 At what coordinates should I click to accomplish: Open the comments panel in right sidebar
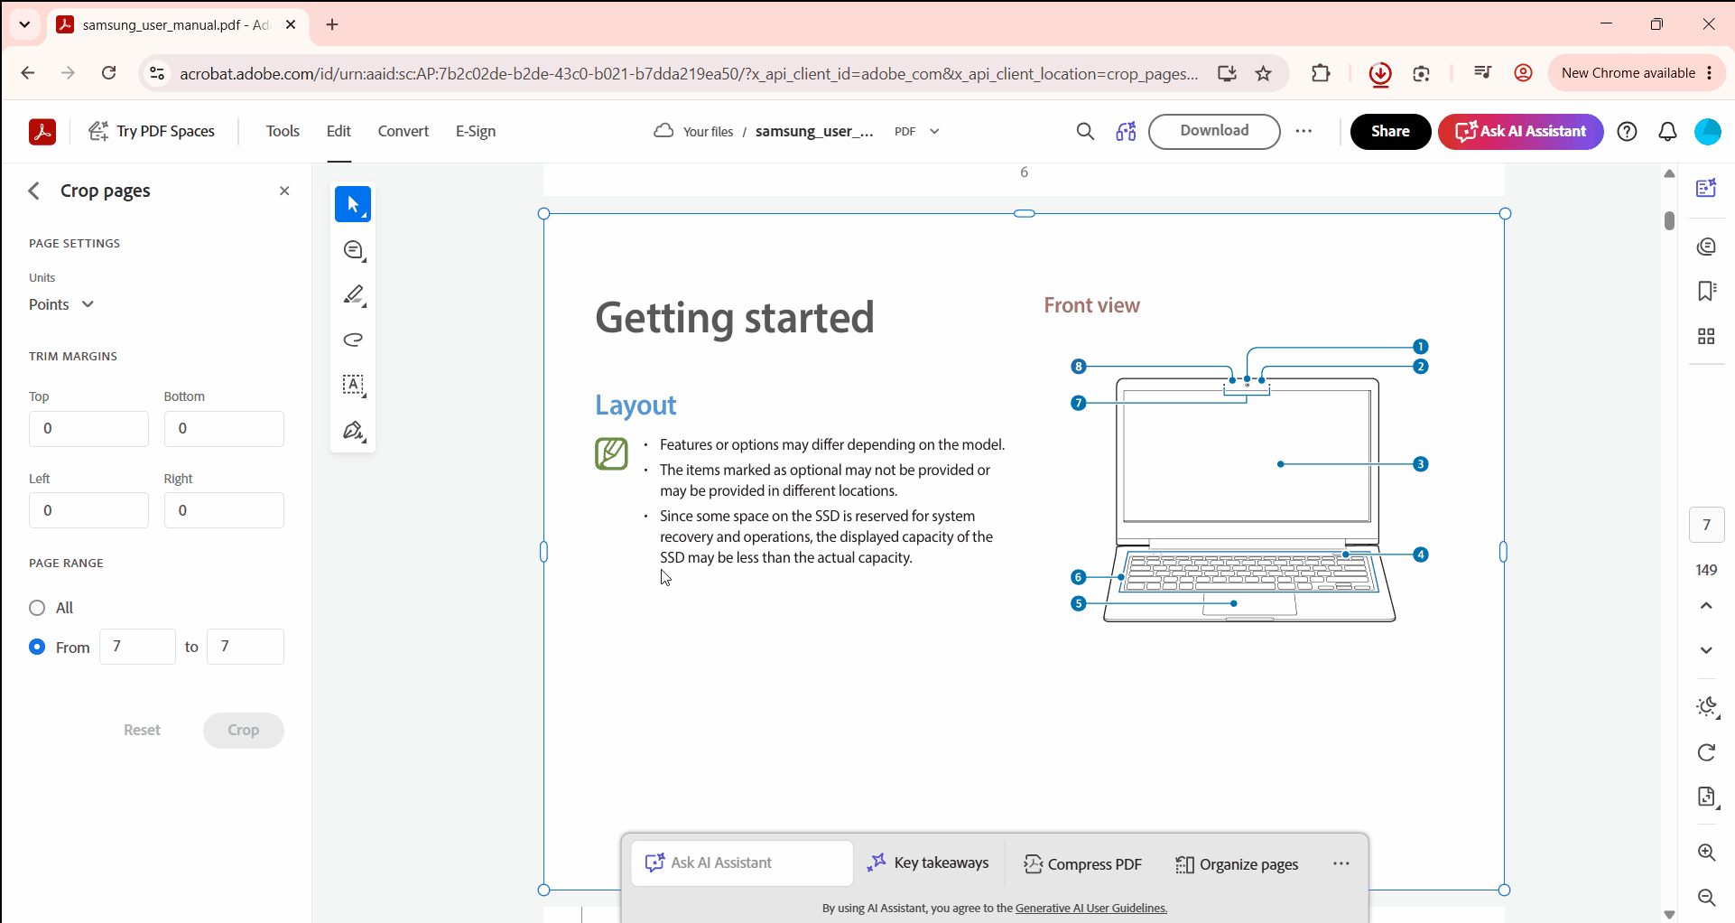pos(1706,247)
